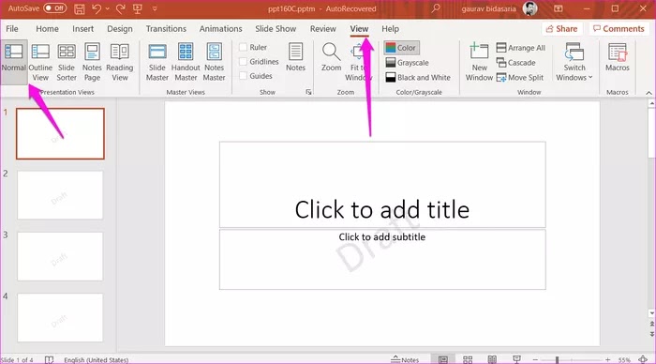The width and height of the screenshot is (656, 364).
Task: Open the Home tab
Action: coord(47,29)
